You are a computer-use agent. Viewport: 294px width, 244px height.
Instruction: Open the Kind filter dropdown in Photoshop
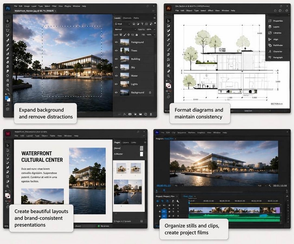click(x=122, y=24)
